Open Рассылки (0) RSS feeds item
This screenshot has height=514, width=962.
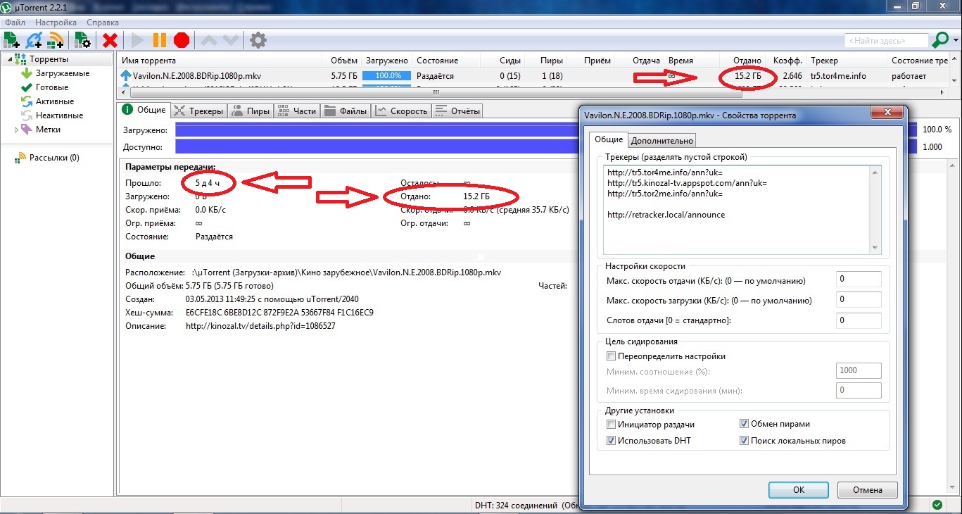tap(54, 158)
